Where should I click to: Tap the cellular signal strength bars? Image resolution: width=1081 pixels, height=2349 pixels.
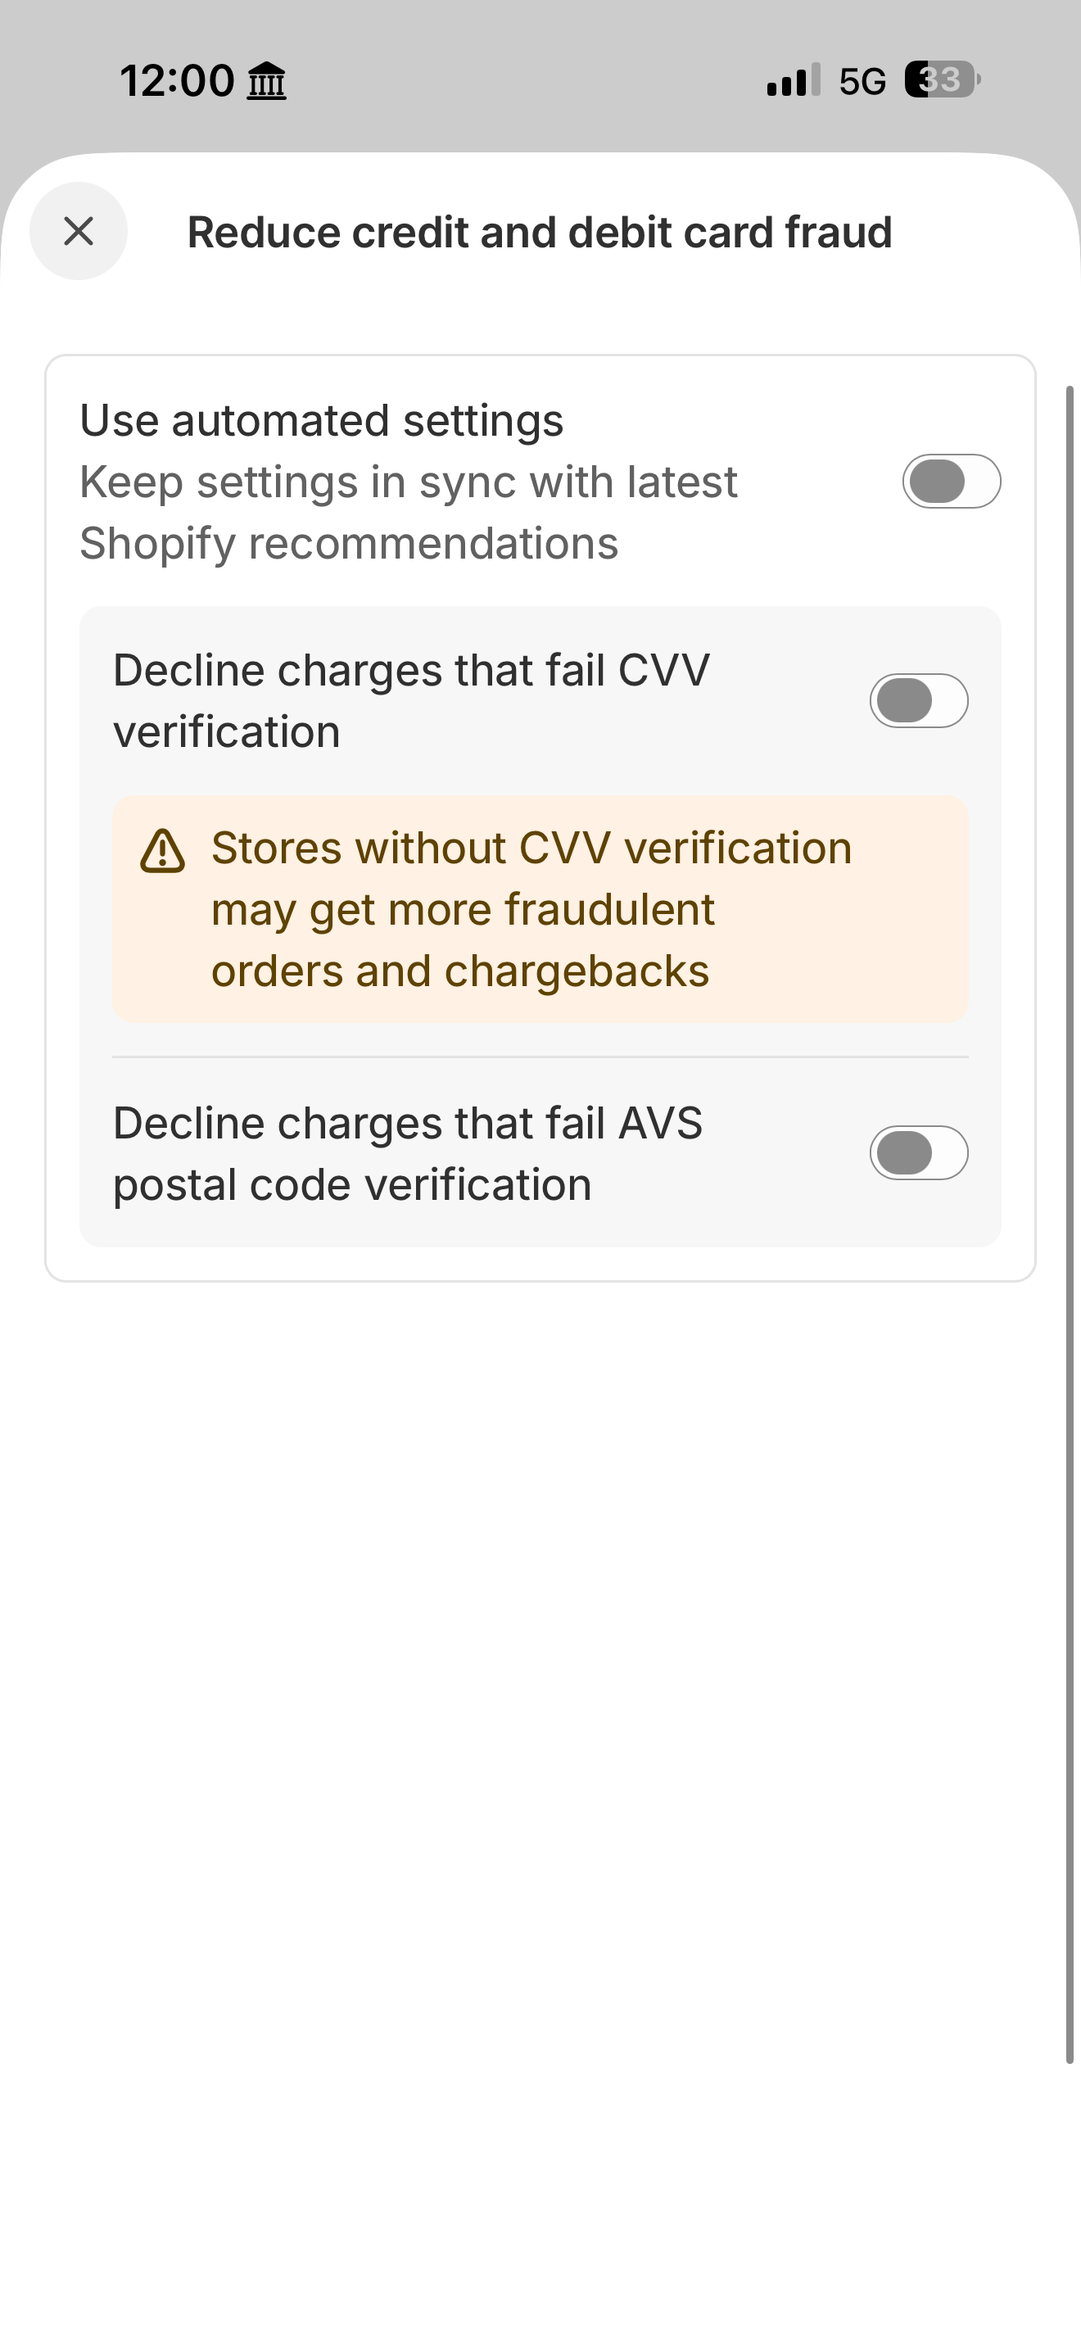point(793,80)
